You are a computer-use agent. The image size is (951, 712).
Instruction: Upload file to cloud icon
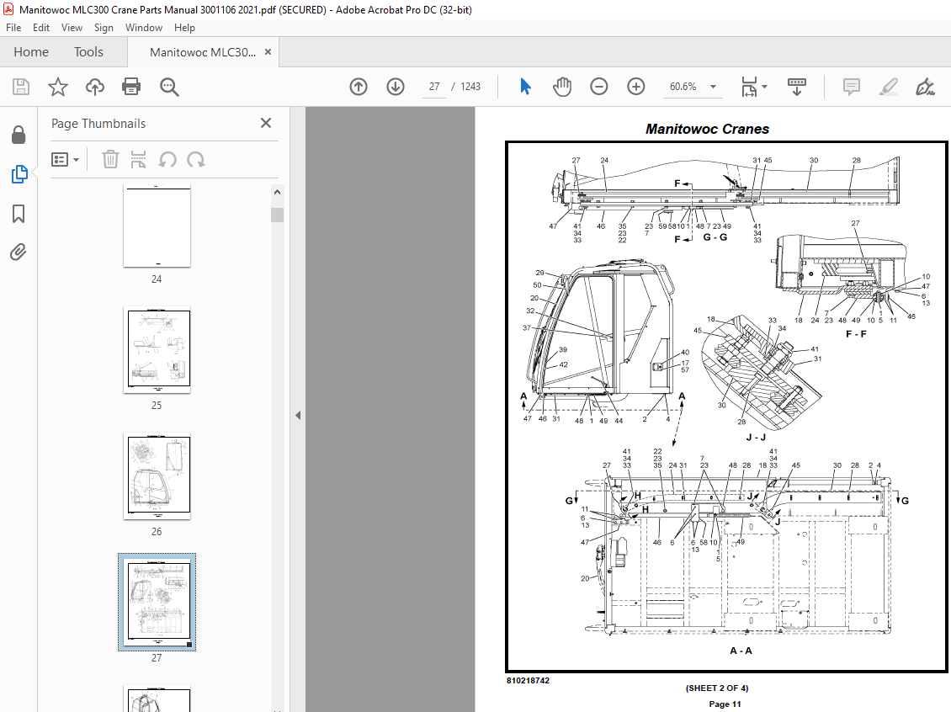coord(94,87)
